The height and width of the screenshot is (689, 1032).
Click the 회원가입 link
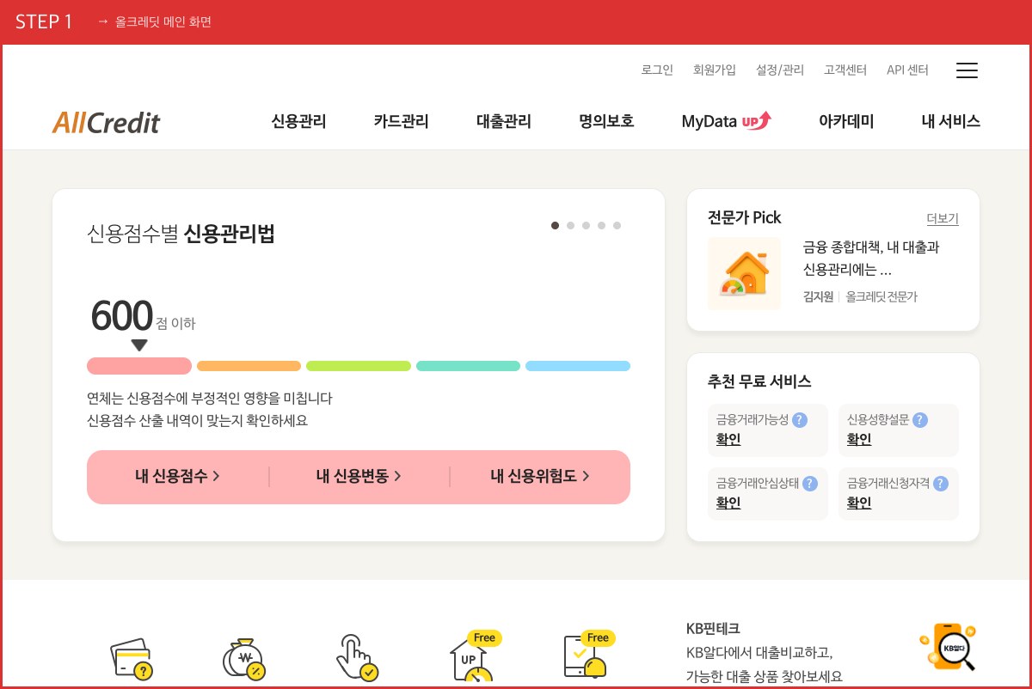[715, 70]
